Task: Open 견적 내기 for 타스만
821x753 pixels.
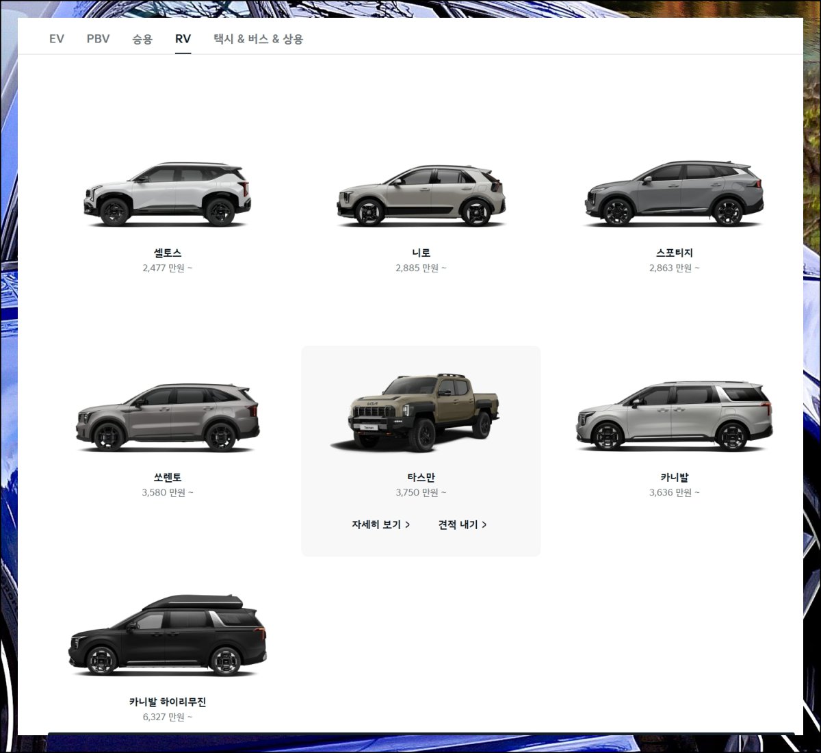Action: click(x=462, y=524)
